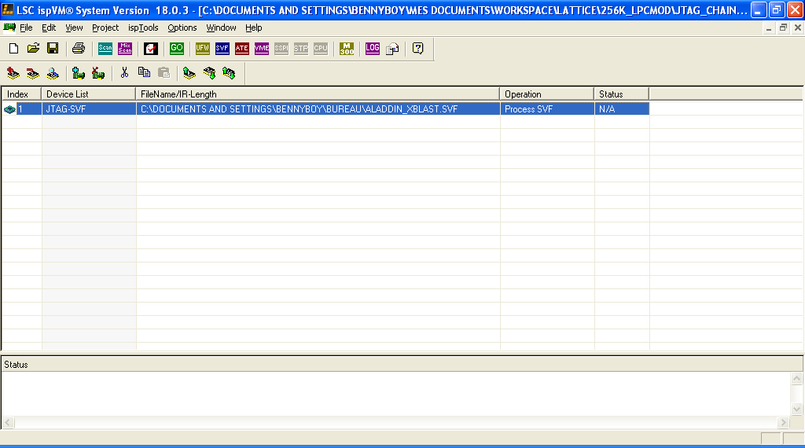Open the View menu
Viewport: 805px width, 448px height.
click(74, 28)
